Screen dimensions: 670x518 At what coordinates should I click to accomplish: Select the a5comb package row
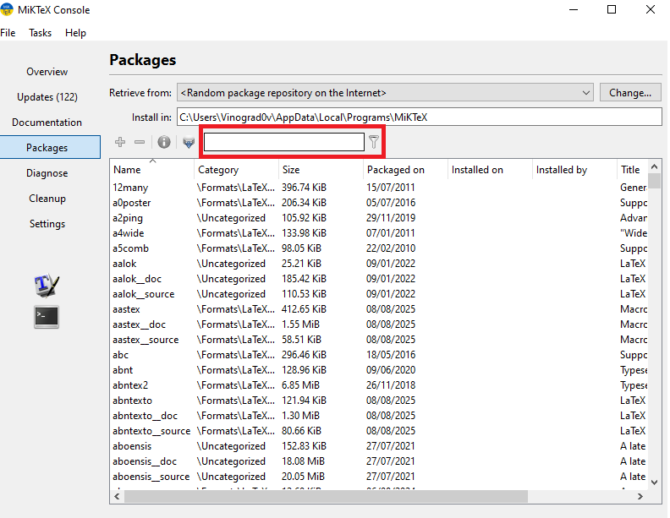click(x=379, y=248)
